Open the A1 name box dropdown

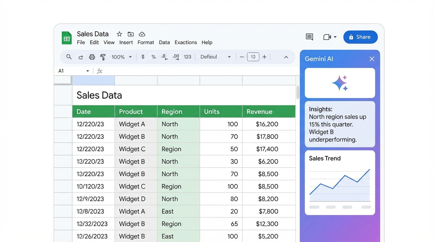88,71
